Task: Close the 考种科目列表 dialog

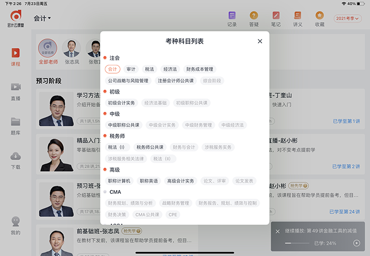Action: pyautogui.click(x=260, y=41)
